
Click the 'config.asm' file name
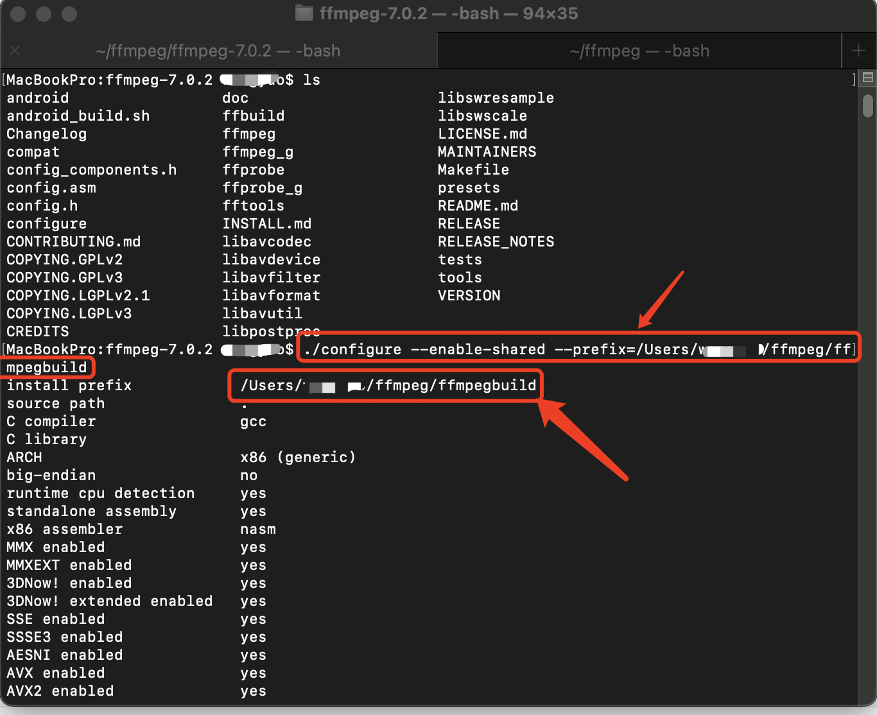(51, 188)
